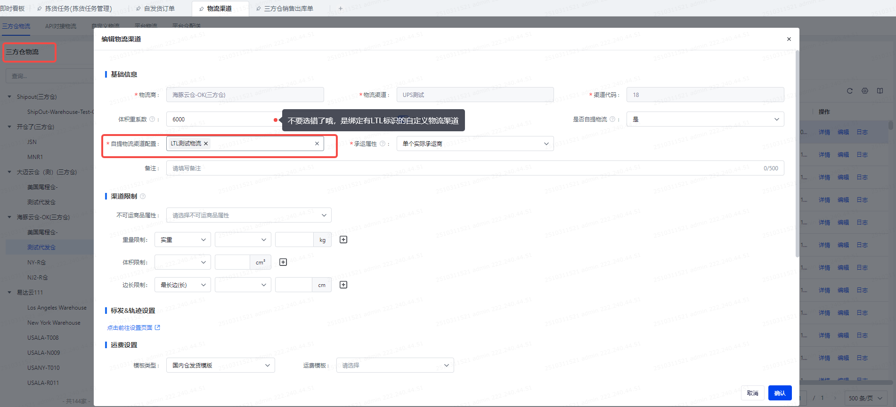Remove the LTL测试物流 tag

click(206, 144)
